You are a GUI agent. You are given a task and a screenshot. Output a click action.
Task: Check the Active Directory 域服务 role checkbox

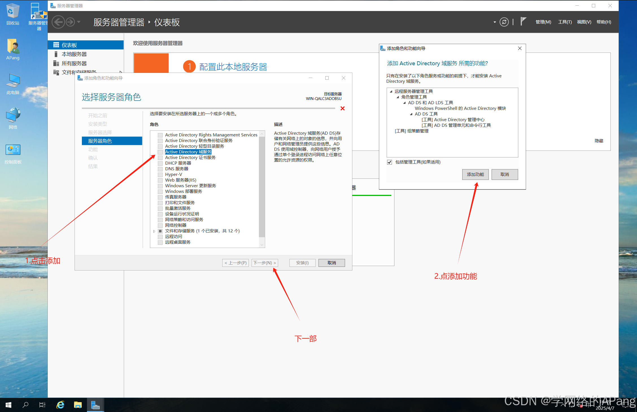click(x=160, y=152)
